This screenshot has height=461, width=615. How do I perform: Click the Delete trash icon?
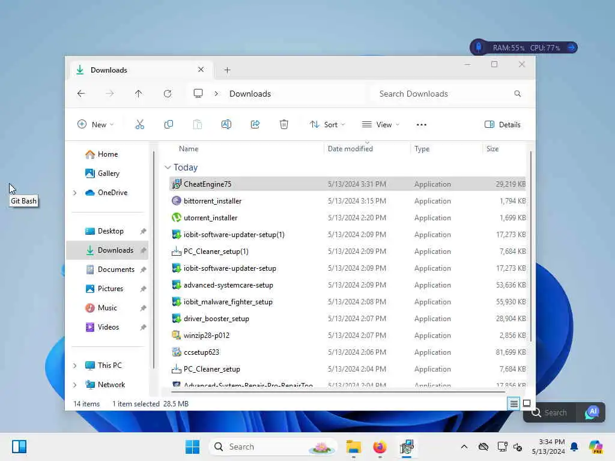pos(284,125)
